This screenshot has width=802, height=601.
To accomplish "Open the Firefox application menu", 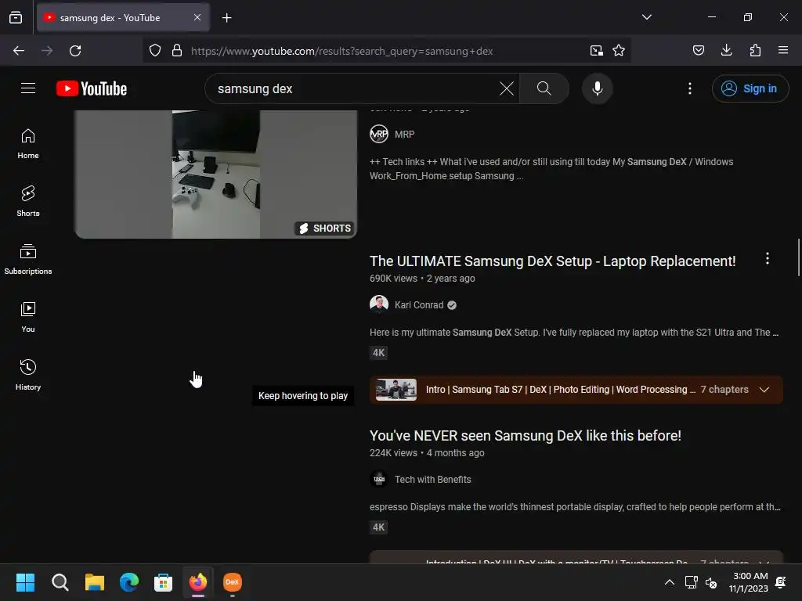I will click(x=782, y=50).
